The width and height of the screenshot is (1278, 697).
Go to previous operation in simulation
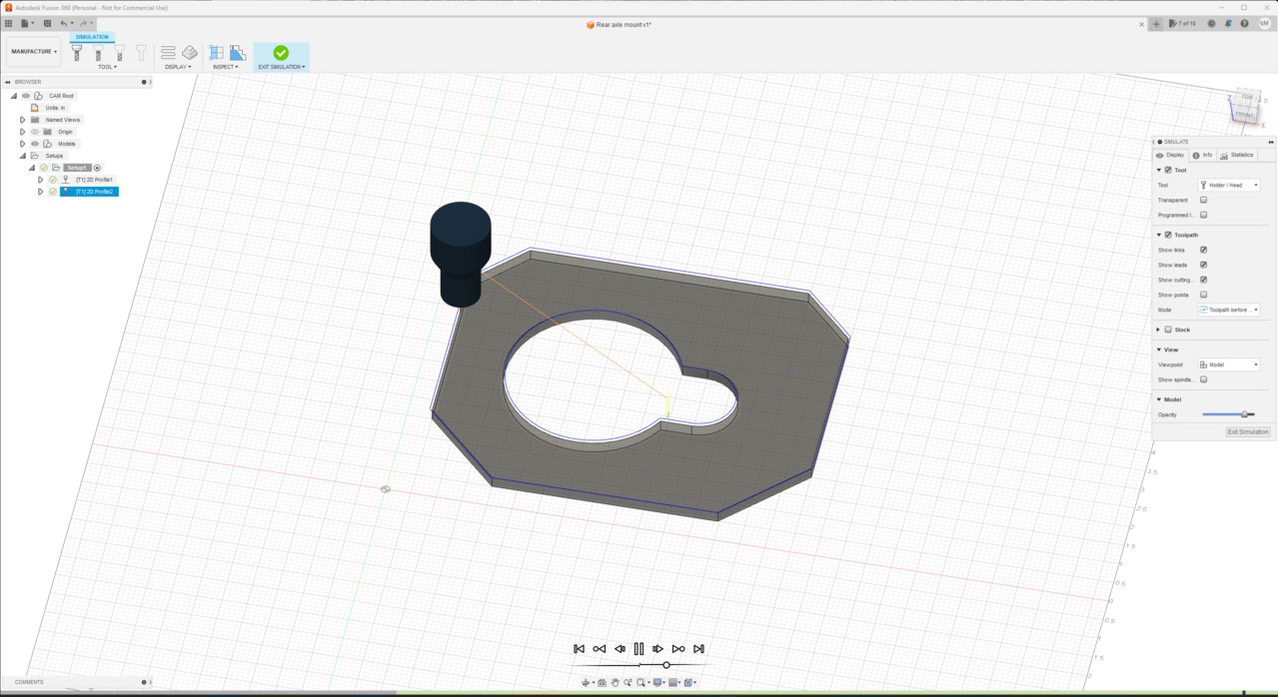click(x=599, y=649)
